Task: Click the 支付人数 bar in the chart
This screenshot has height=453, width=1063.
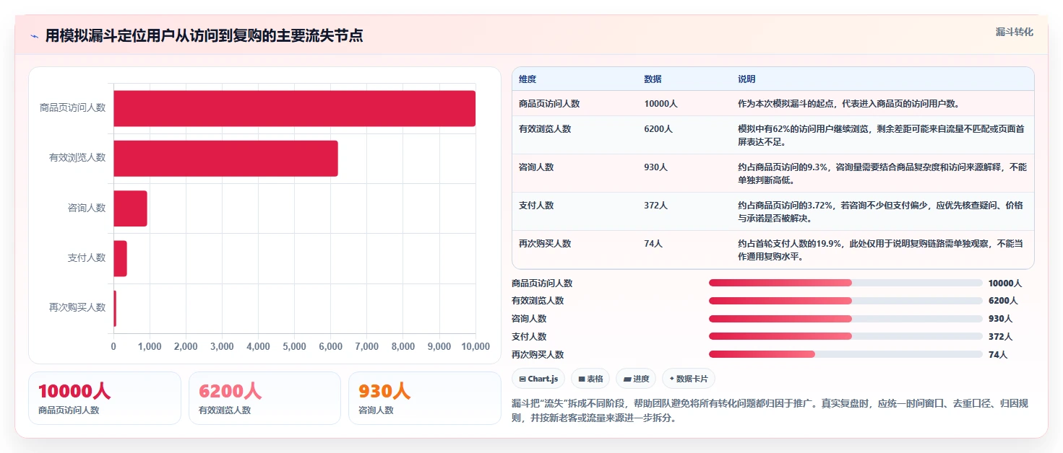Action: click(x=120, y=258)
